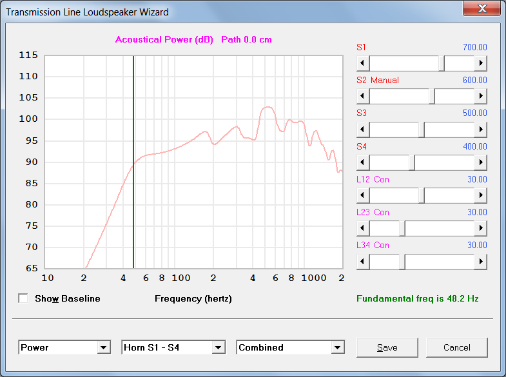
Task: Decrease L34 Con with the left arrow
Action: point(363,262)
